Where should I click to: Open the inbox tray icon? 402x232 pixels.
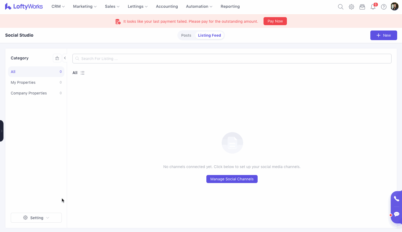[x=362, y=7]
